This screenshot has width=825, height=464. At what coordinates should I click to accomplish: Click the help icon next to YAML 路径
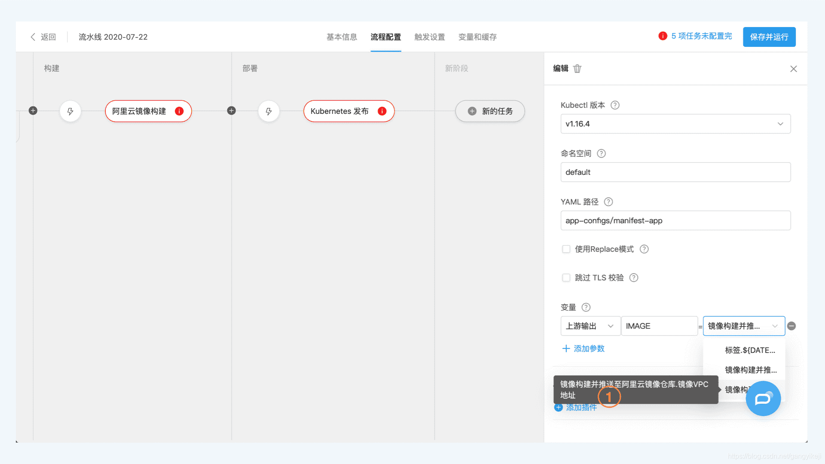click(x=608, y=202)
